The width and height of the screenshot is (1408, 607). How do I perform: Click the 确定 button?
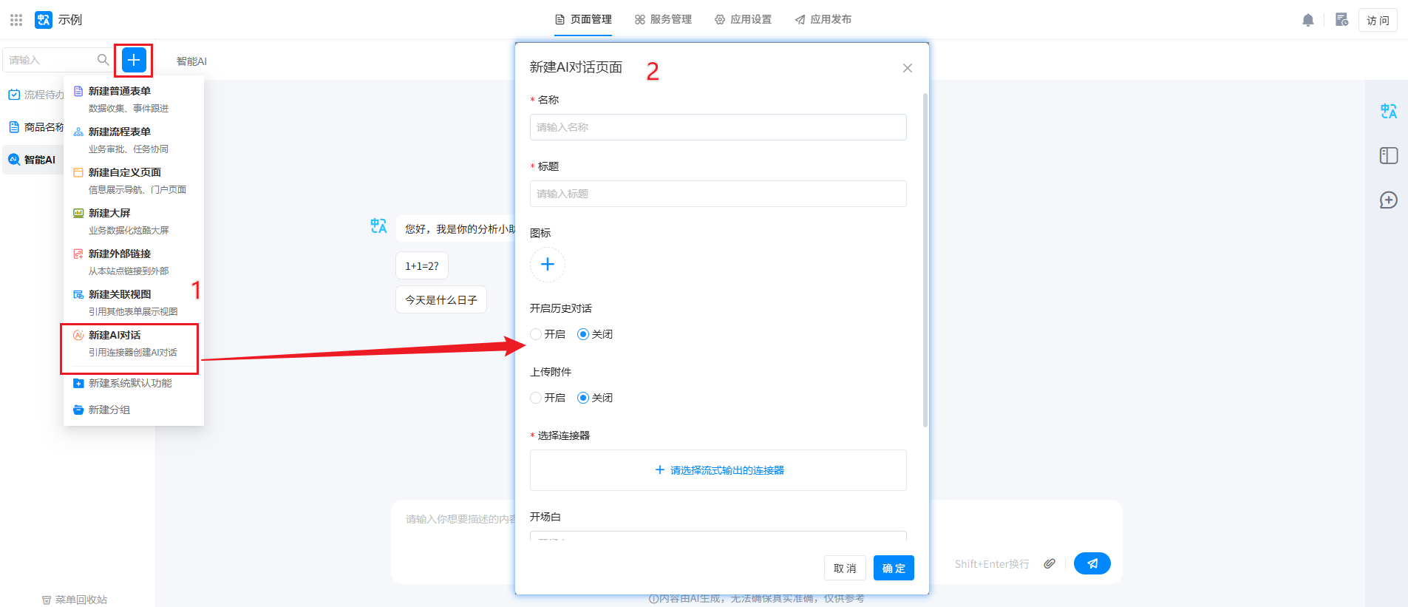click(x=894, y=568)
